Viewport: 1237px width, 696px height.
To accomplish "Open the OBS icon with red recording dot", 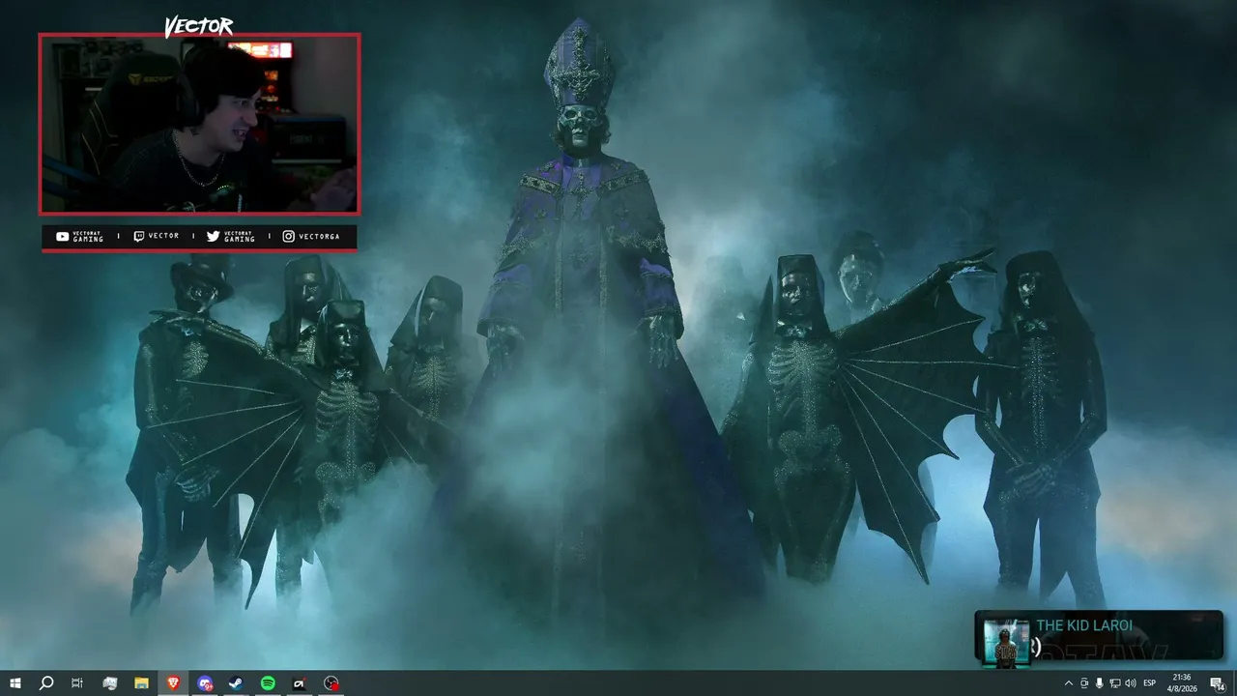I will 331,683.
